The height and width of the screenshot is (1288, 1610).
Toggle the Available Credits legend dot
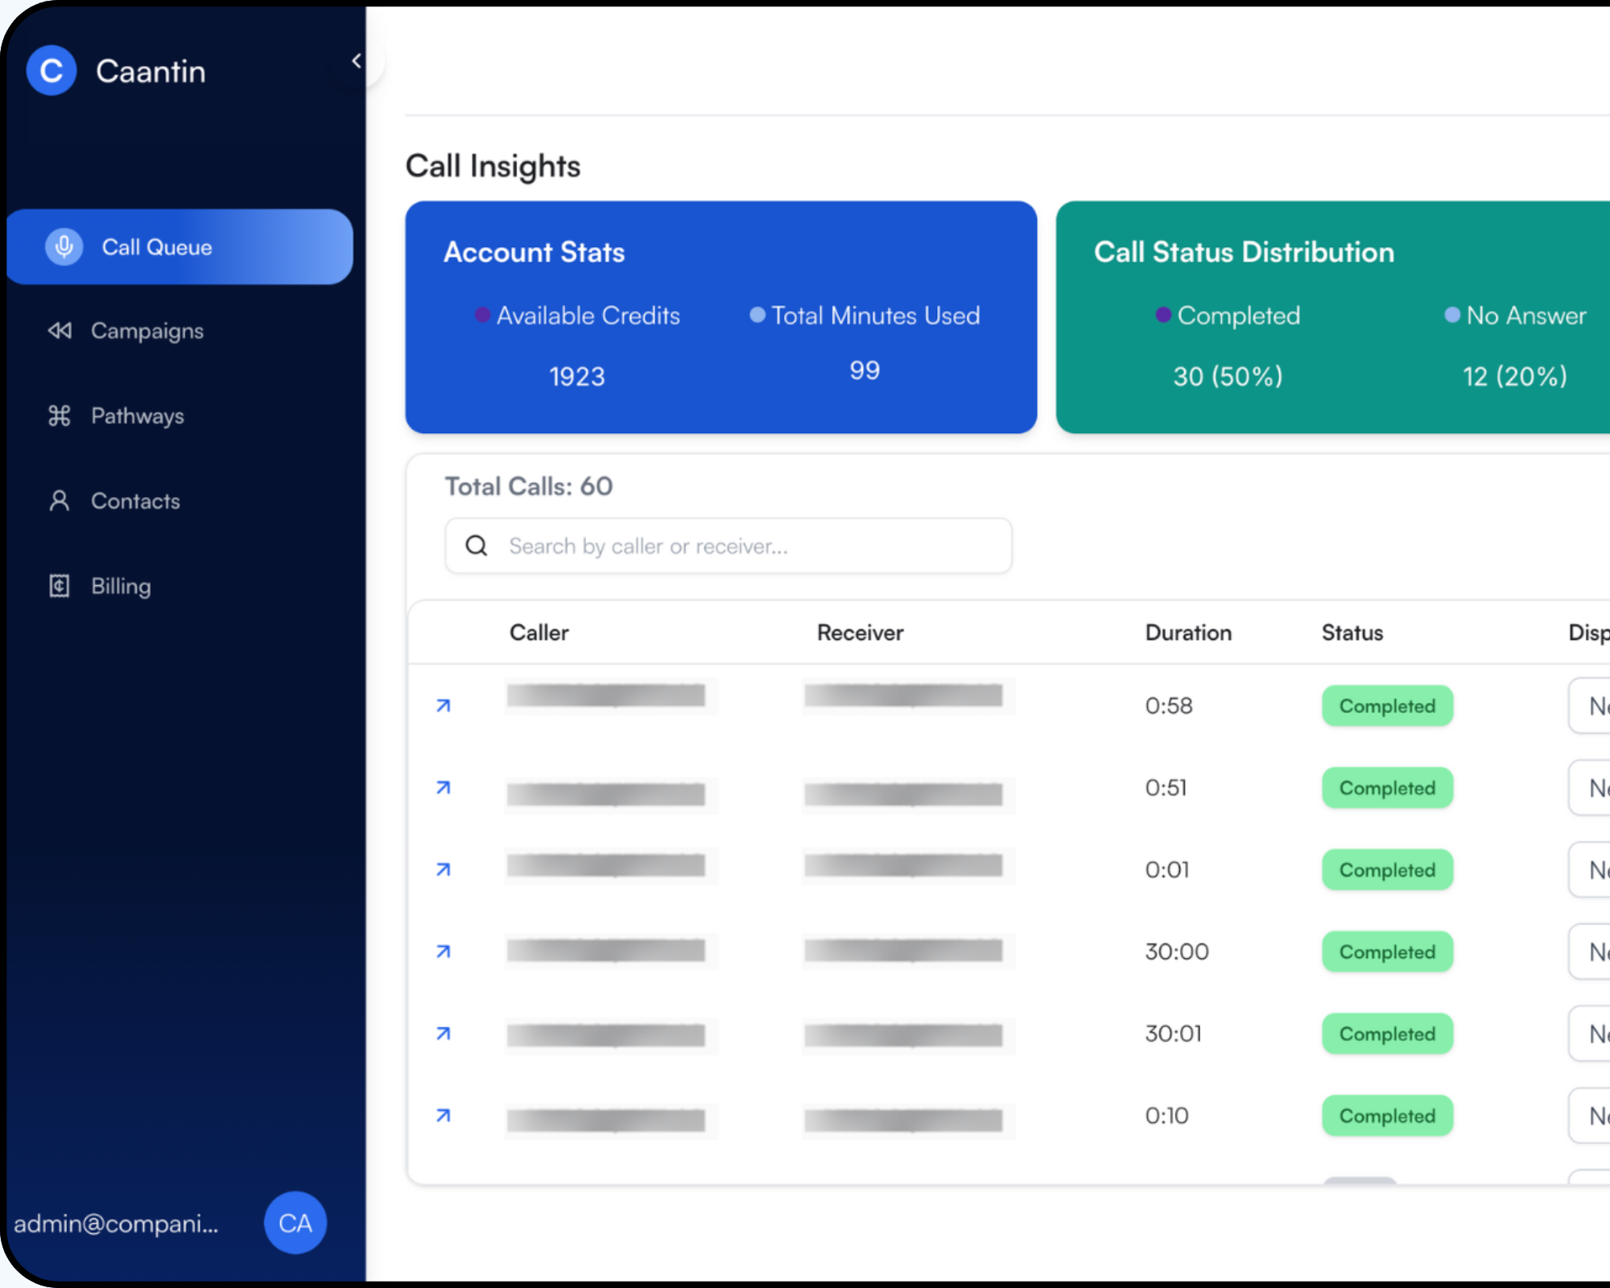click(x=481, y=316)
